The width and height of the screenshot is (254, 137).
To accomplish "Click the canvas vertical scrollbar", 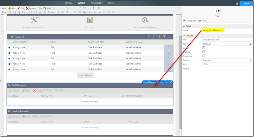I will click(x=180, y=82).
